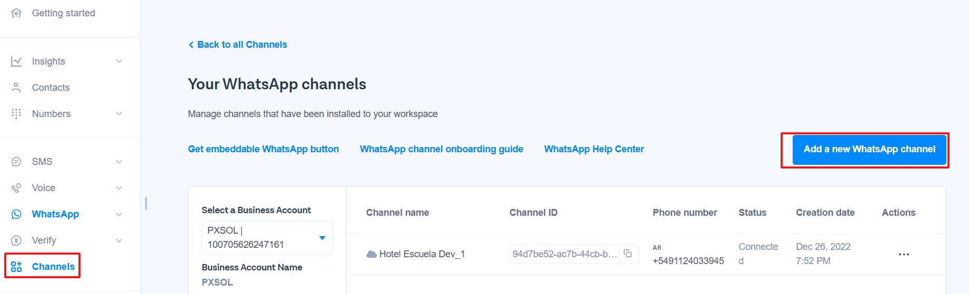Screen dimensions: 969x294
Task: Click the Getting started home icon
Action: click(16, 13)
